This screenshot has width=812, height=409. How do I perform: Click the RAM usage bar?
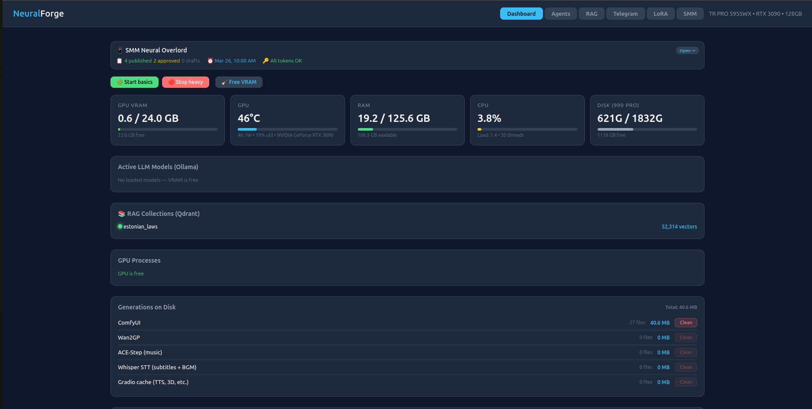(408, 129)
